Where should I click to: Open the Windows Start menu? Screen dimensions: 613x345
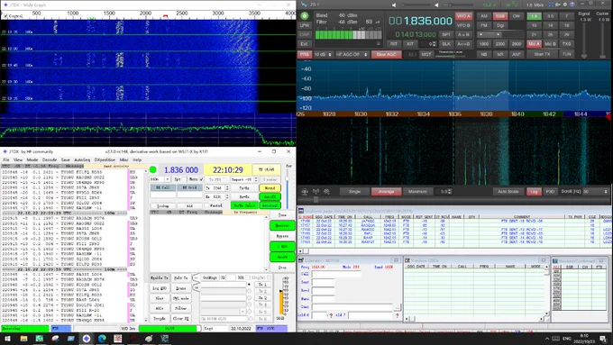pos(7,339)
